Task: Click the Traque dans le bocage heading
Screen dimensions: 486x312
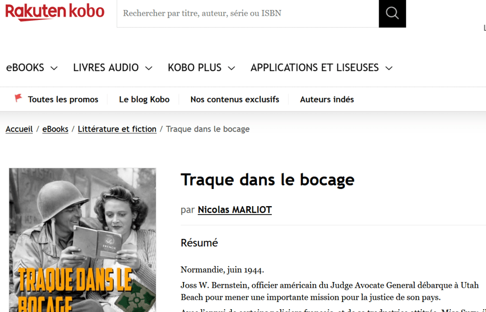Action: 267,180
